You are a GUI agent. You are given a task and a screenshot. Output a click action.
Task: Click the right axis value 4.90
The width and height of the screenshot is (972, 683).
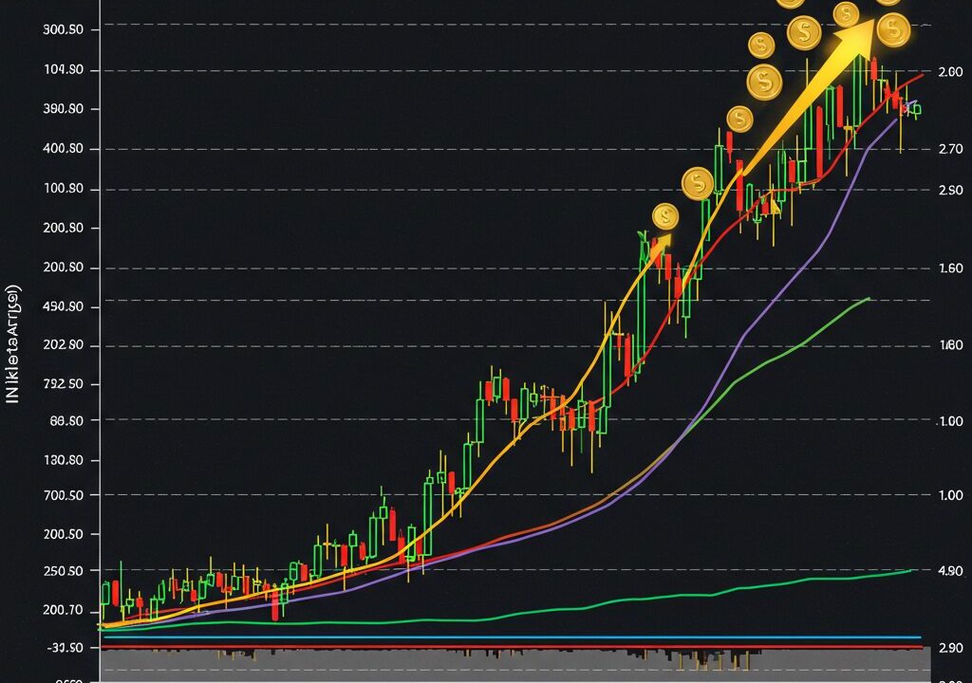[x=949, y=571]
